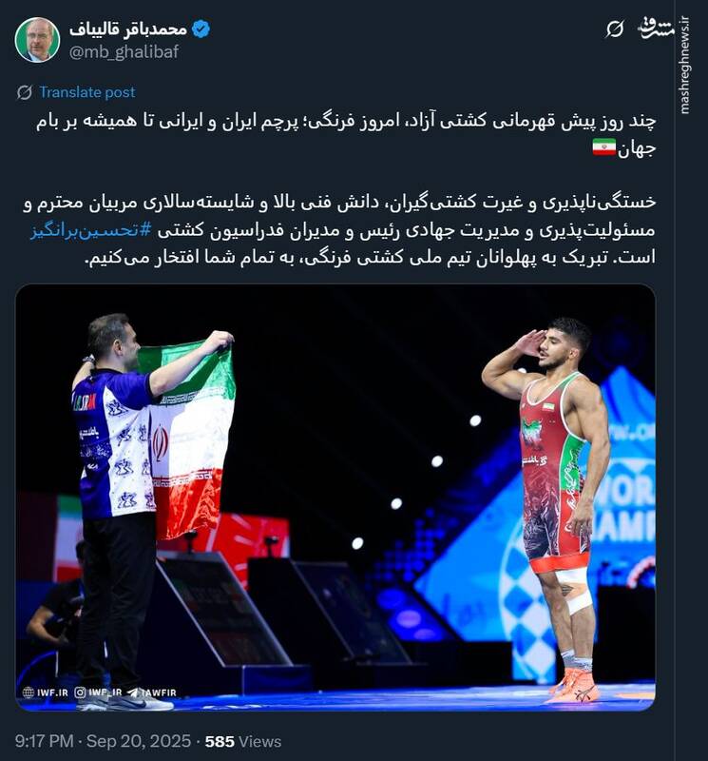Image resolution: width=708 pixels, height=761 pixels.
Task: Click the Grok icon top right
Action: (x=615, y=29)
